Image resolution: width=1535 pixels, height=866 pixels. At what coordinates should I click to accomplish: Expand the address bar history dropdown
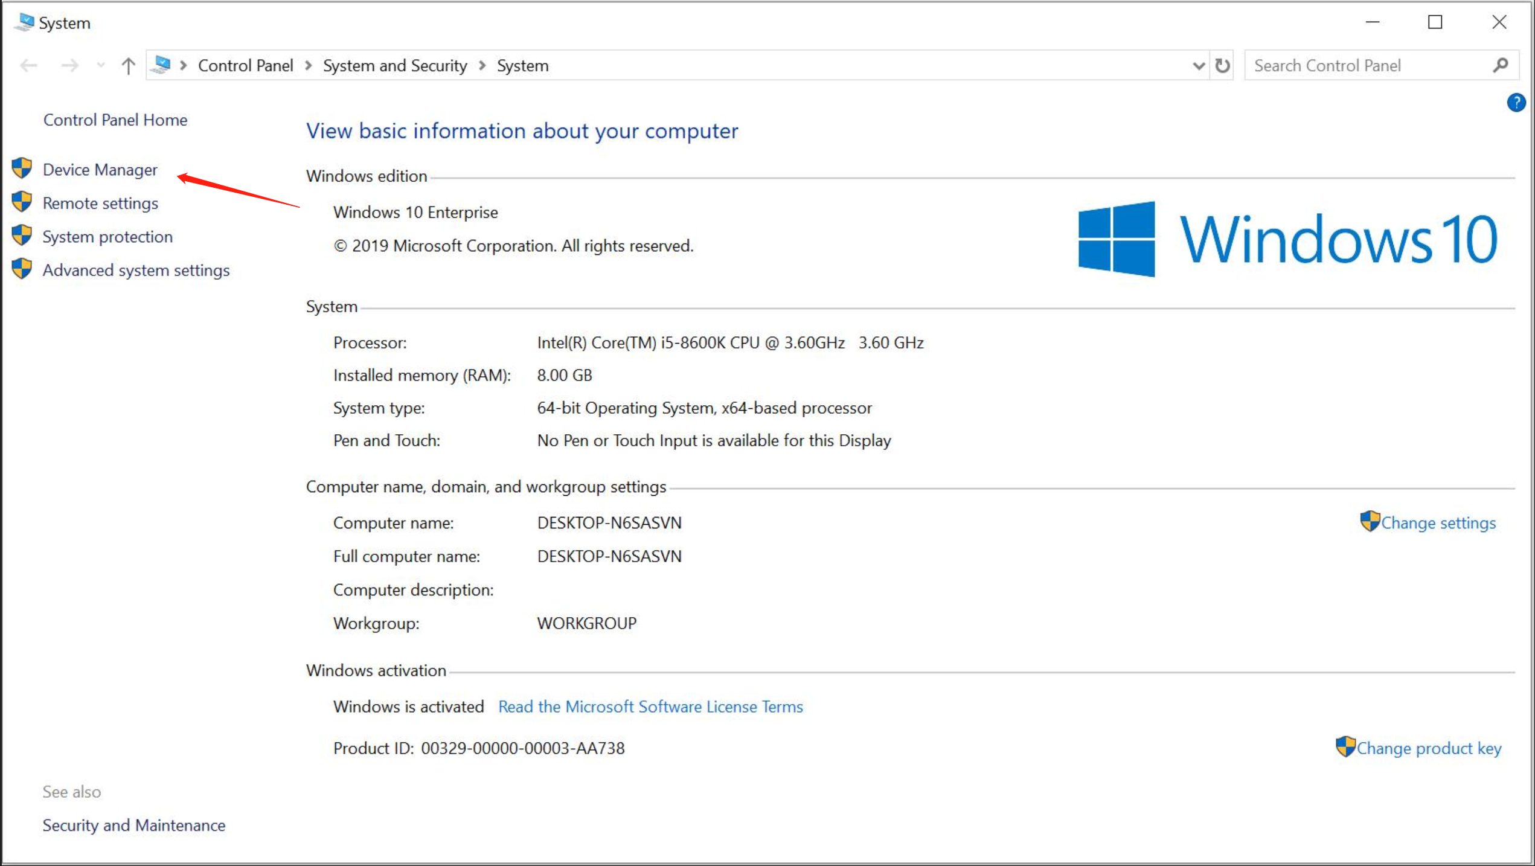pyautogui.click(x=1199, y=65)
